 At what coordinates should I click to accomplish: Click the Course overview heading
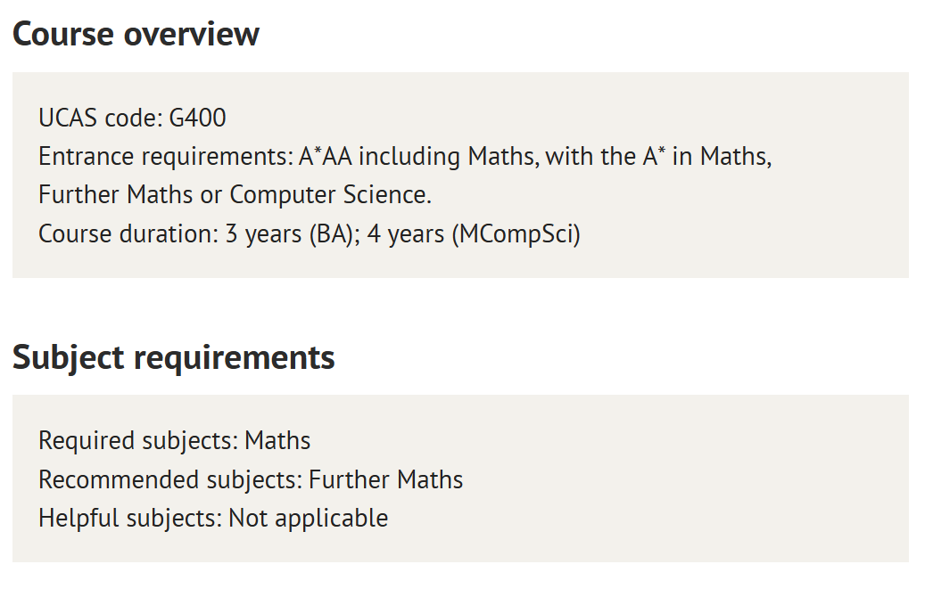[x=136, y=34]
